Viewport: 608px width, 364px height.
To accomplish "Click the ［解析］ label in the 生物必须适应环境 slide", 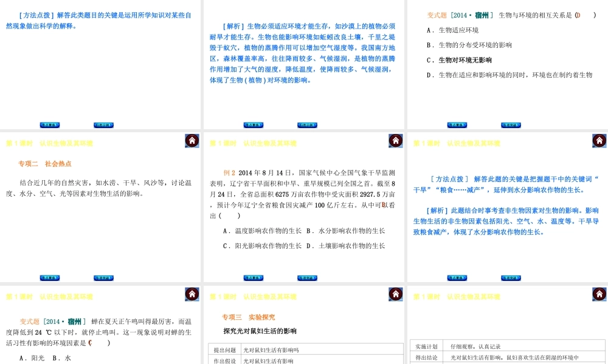I will (x=233, y=26).
